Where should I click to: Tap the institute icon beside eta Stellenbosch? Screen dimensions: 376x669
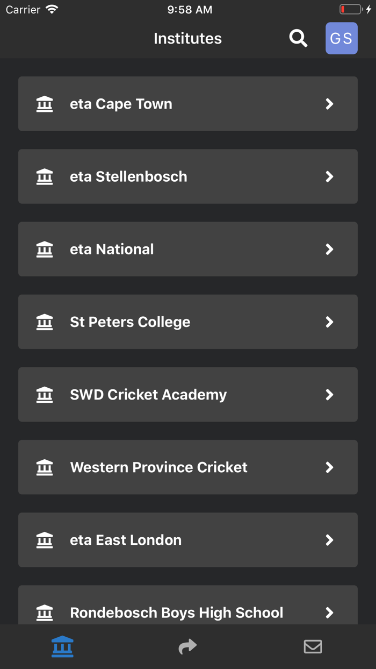tap(45, 176)
